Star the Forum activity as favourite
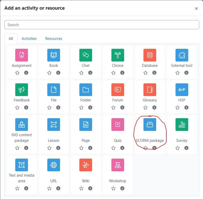Screen dimensions: 203x199 113,108
